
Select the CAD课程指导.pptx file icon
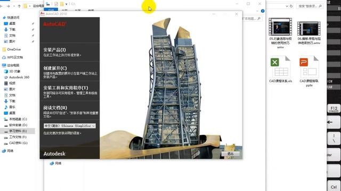tap(309, 67)
